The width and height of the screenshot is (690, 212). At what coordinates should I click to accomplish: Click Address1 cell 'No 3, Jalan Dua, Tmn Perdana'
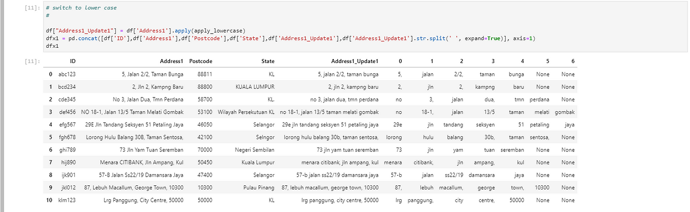(148, 99)
